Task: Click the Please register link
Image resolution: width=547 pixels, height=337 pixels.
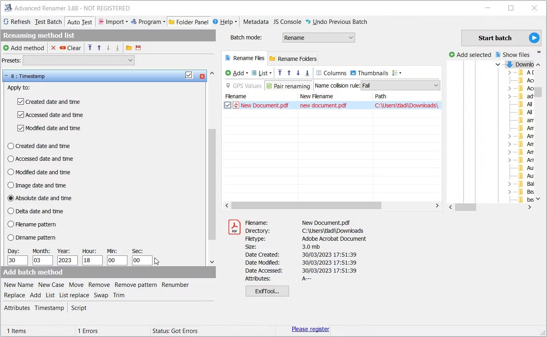Action: [x=311, y=329]
